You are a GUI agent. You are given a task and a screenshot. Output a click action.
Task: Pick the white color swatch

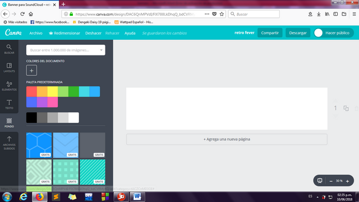(x=73, y=117)
